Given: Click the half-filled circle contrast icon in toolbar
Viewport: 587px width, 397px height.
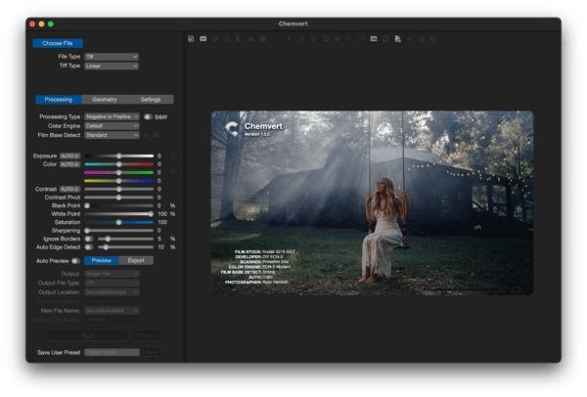Looking at the screenshot, I should (x=239, y=39).
